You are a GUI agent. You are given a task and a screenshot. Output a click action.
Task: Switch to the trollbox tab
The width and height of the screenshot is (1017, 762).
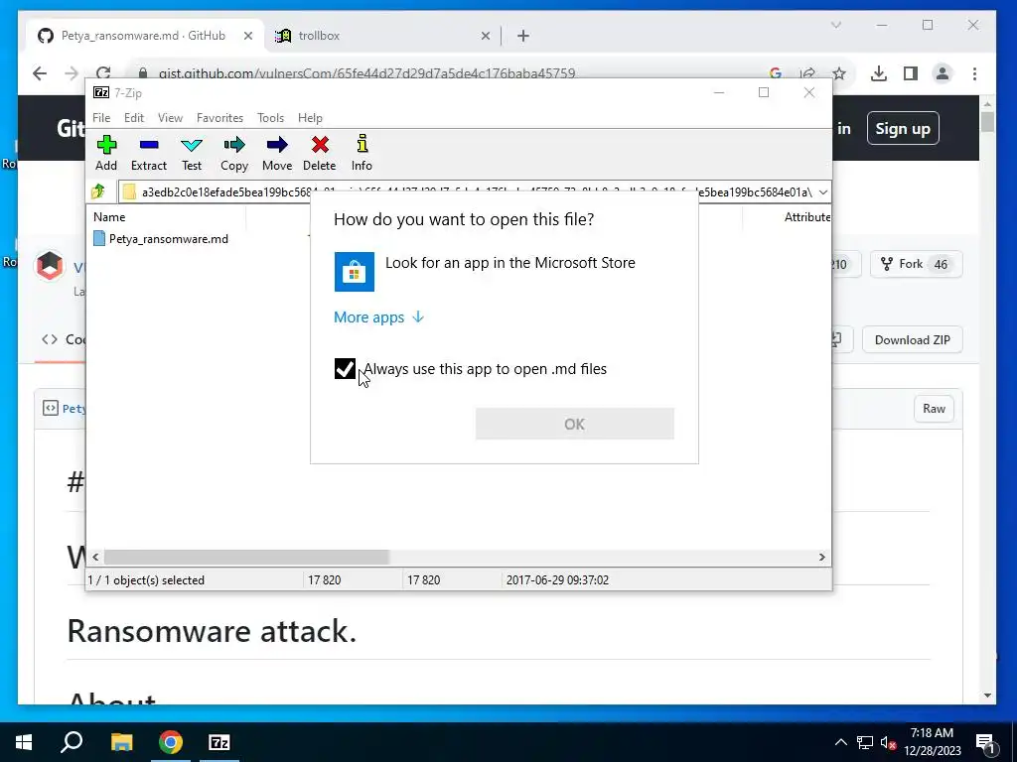382,36
